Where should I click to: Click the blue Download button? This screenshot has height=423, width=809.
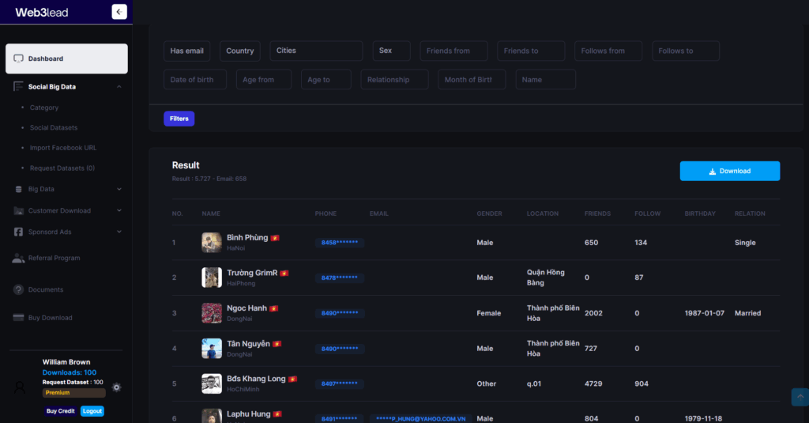click(x=729, y=171)
